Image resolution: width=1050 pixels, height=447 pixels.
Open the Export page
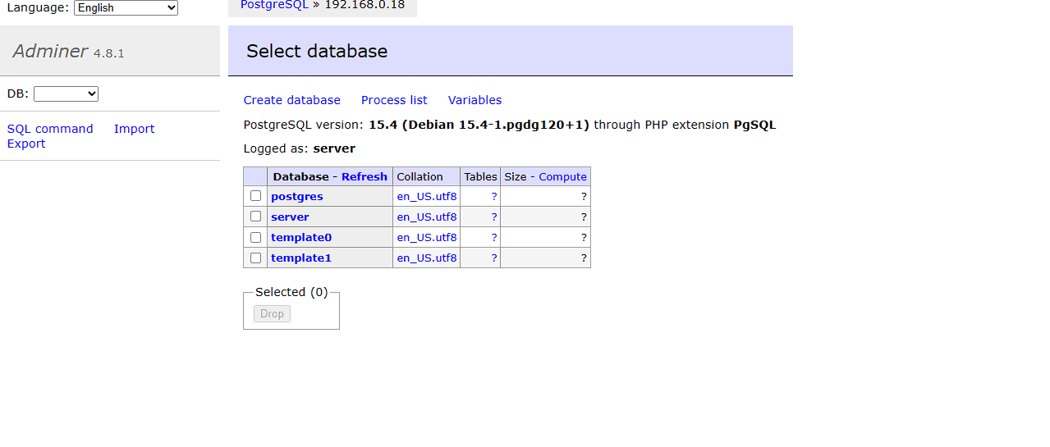(26, 144)
